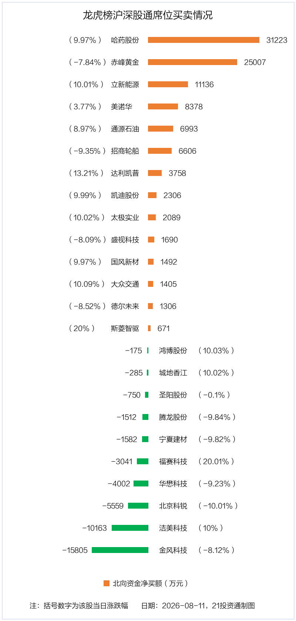This screenshot has height=621, width=296.
Task: Select the percentage label 13.21% for 达利凯普
Action: (86, 173)
